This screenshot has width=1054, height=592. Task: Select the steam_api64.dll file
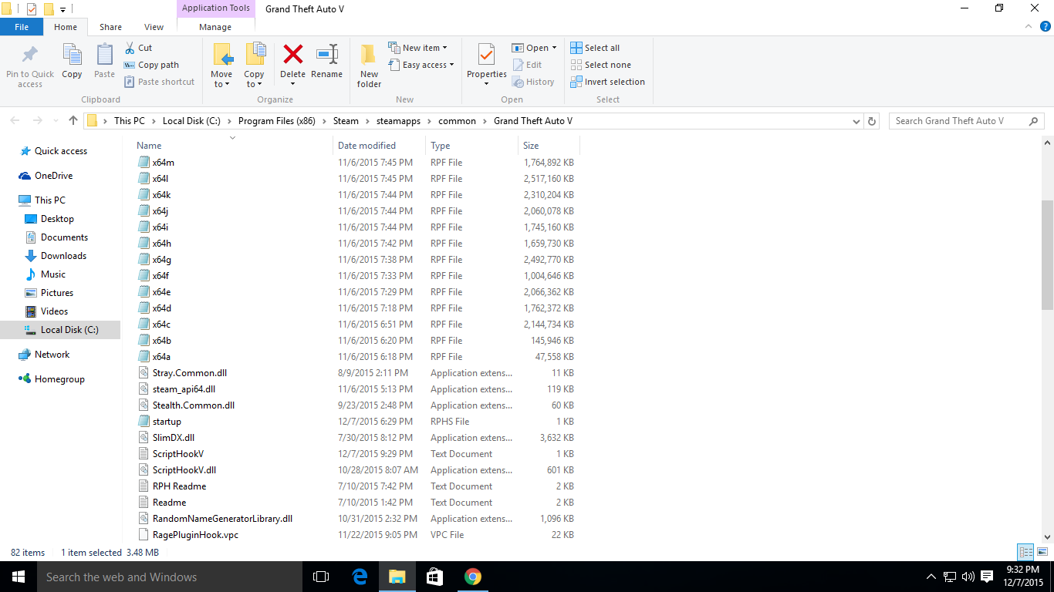(x=184, y=389)
